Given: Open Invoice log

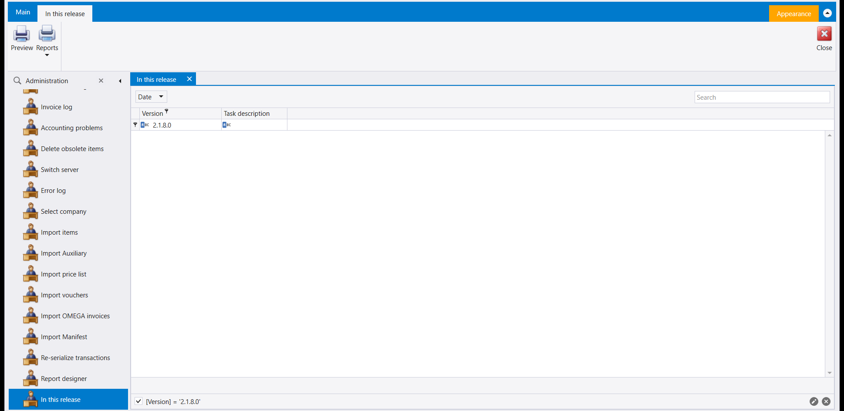Looking at the screenshot, I should [x=68, y=107].
